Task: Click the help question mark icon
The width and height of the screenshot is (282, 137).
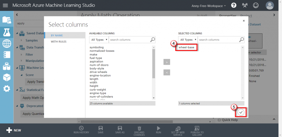Action: coord(234,5)
